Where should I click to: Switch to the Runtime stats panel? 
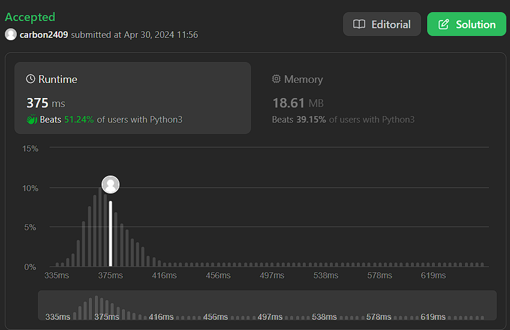pos(133,98)
